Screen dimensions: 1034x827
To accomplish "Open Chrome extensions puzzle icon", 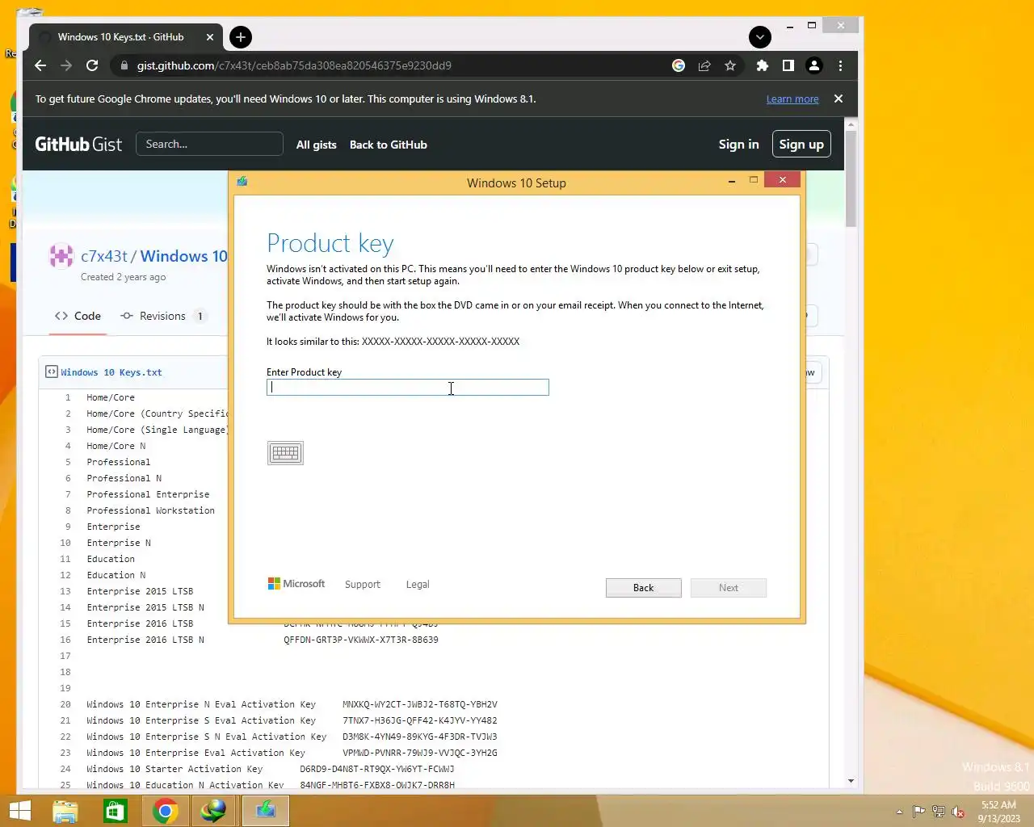I will pos(762,65).
